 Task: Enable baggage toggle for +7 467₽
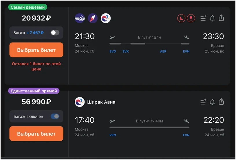click(x=55, y=33)
